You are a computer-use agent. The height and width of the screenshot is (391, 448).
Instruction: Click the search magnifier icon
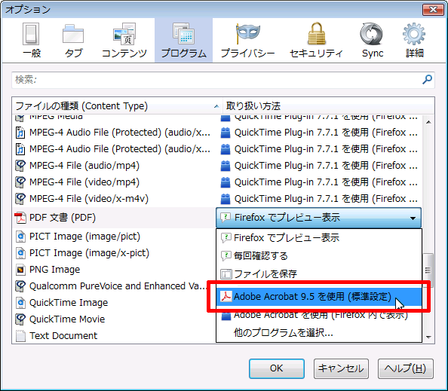[427, 79]
